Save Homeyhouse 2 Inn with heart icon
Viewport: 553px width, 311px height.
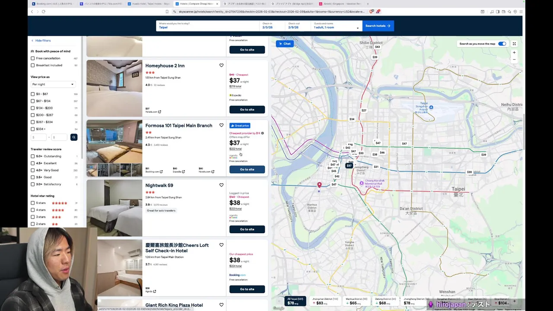pyautogui.click(x=221, y=65)
